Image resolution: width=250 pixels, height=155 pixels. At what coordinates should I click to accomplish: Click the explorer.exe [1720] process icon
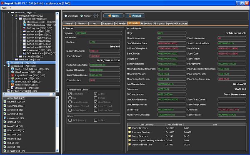pyautogui.click(x=9, y=66)
